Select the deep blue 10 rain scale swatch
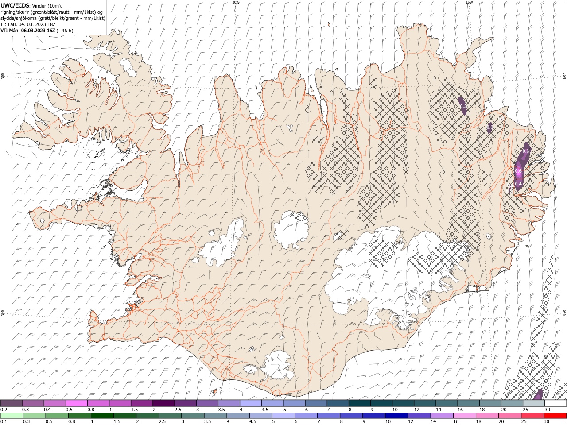This screenshot has height=425, width=567. pos(396,416)
